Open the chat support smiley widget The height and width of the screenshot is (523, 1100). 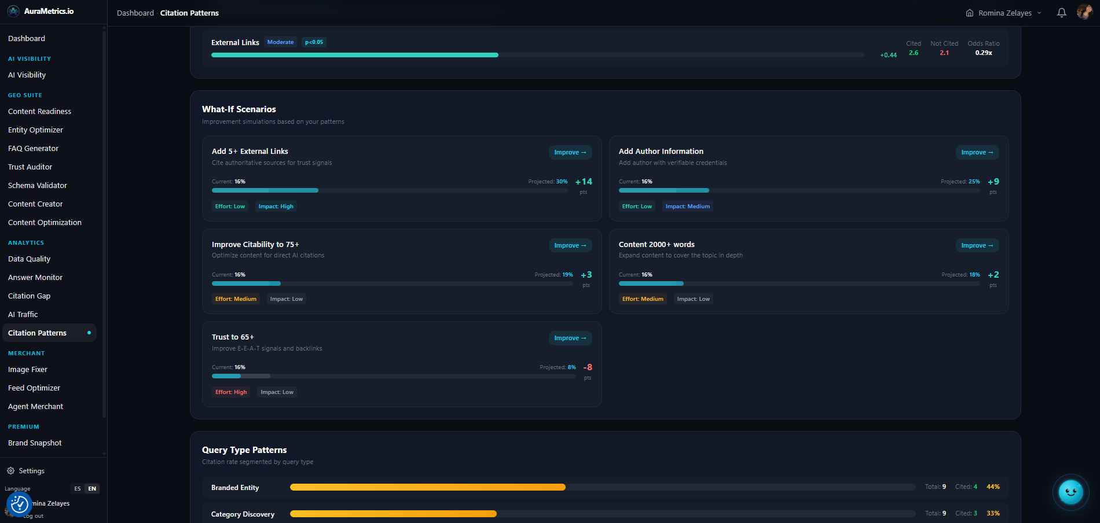[x=1070, y=492]
